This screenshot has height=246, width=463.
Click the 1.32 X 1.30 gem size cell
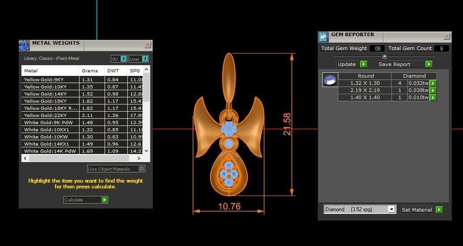coord(365,83)
